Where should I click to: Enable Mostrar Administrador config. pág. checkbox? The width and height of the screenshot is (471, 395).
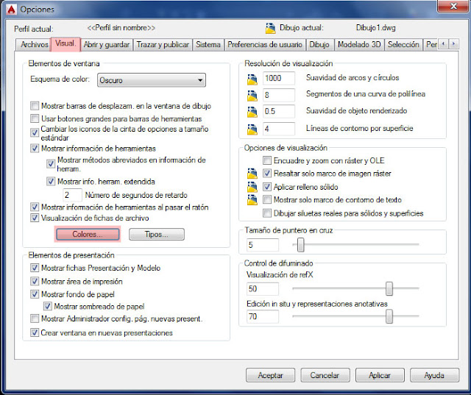click(x=35, y=319)
